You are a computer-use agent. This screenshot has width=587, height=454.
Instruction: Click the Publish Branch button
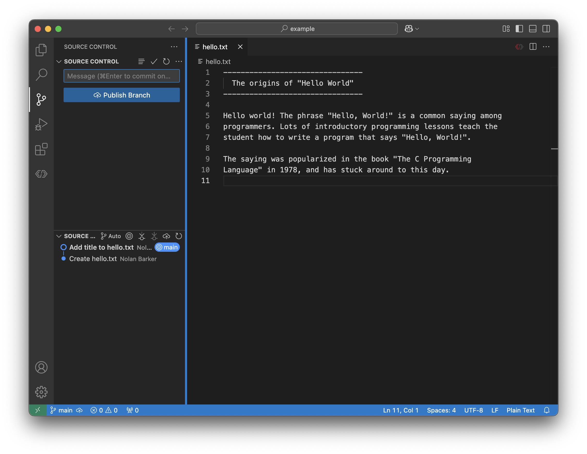point(121,95)
